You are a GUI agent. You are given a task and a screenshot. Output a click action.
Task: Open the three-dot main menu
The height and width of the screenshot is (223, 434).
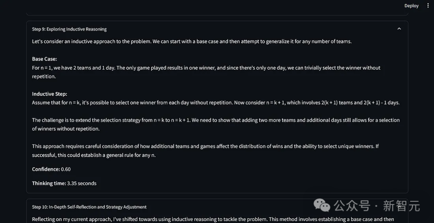(428, 6)
